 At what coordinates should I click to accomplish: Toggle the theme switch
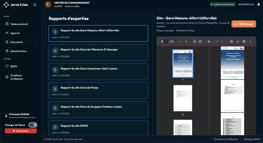[33, 125]
